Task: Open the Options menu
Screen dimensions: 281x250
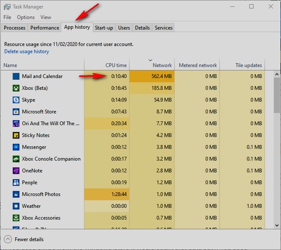Action: 26,17
